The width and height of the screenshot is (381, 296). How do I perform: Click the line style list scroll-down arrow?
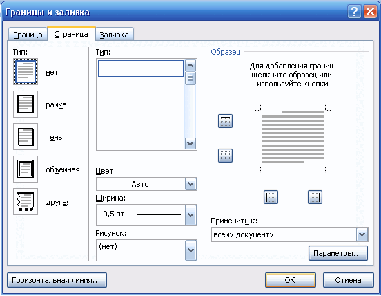click(190, 143)
